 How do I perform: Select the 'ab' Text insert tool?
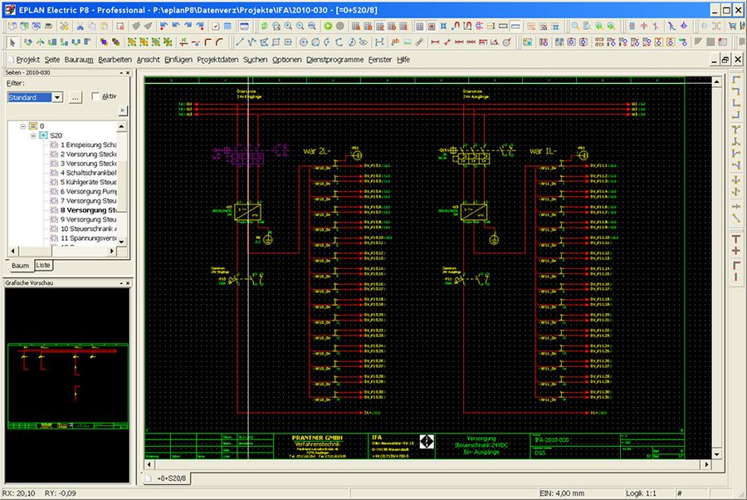(x=395, y=42)
